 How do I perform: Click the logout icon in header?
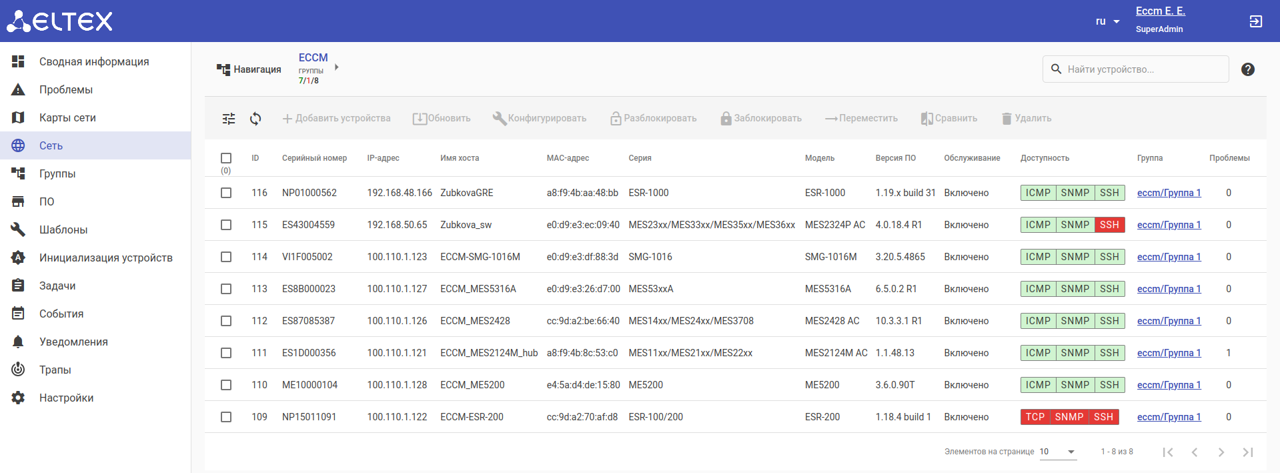tap(1255, 21)
